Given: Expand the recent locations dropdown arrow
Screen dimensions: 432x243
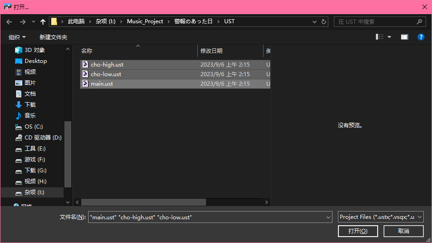Looking at the screenshot, I should [33, 22].
